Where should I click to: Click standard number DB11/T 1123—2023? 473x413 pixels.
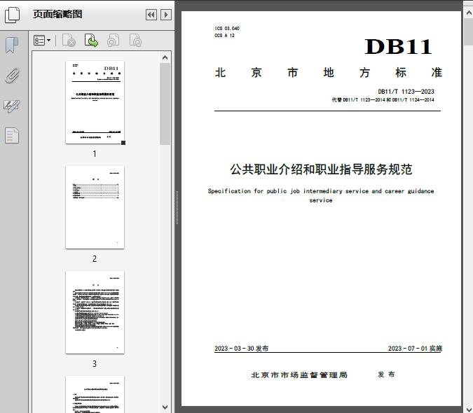pos(406,91)
